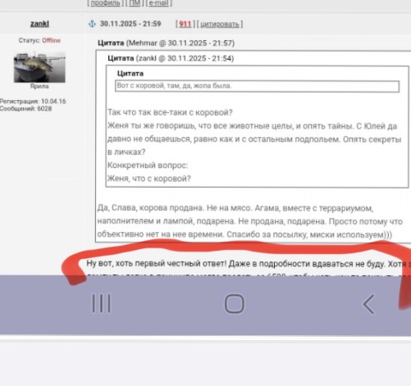Click Сообщений: 6028 text
This screenshot has width=411, height=386.
point(25,109)
